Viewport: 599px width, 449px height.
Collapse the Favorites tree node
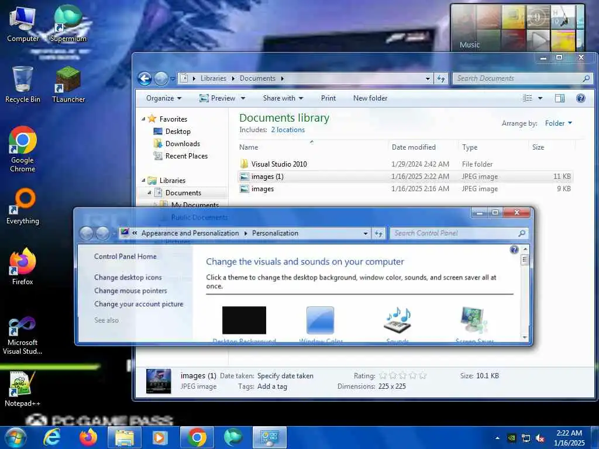coord(143,119)
